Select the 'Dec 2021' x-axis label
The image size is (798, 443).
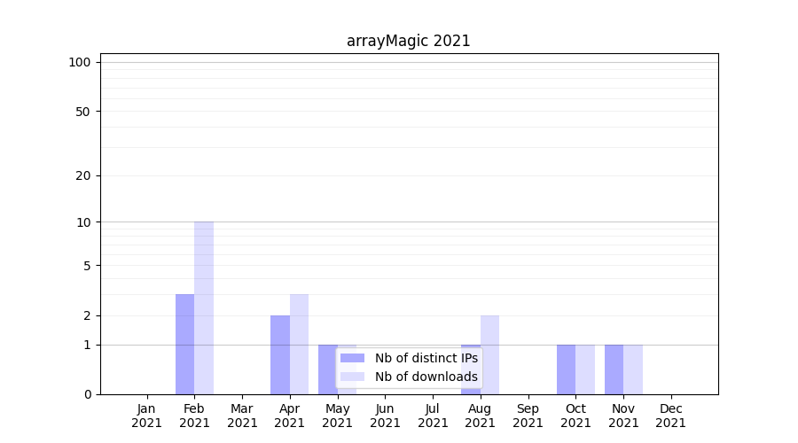[670, 416]
